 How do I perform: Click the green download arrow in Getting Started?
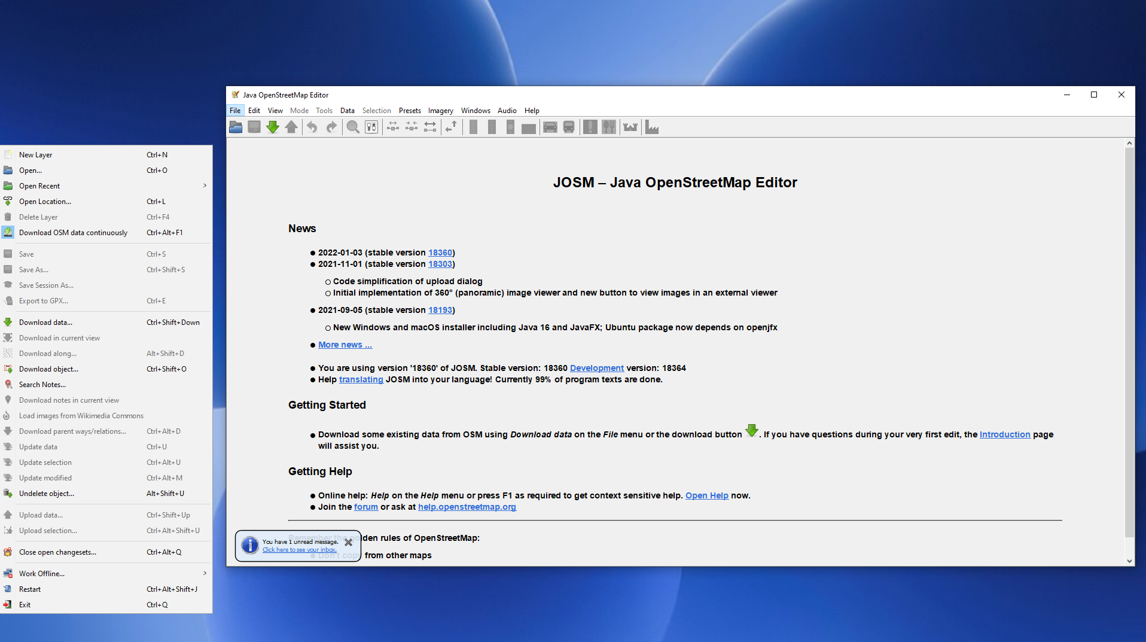(x=752, y=431)
